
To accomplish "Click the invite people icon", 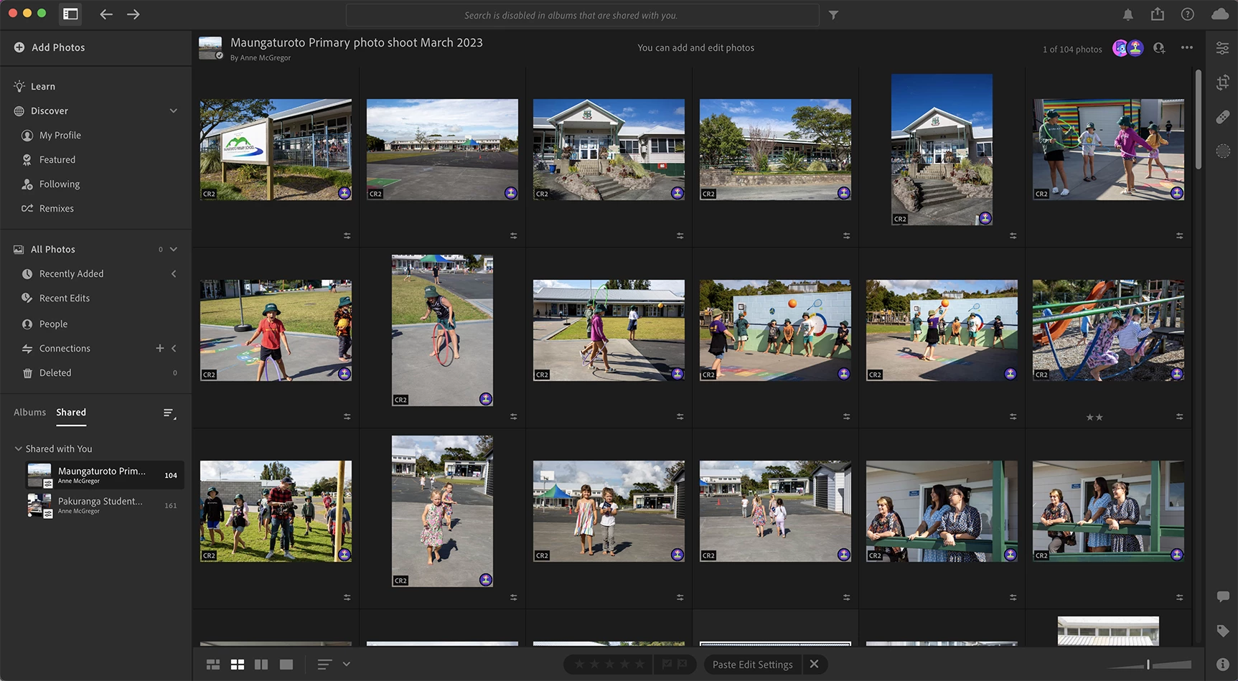I will click(1159, 48).
